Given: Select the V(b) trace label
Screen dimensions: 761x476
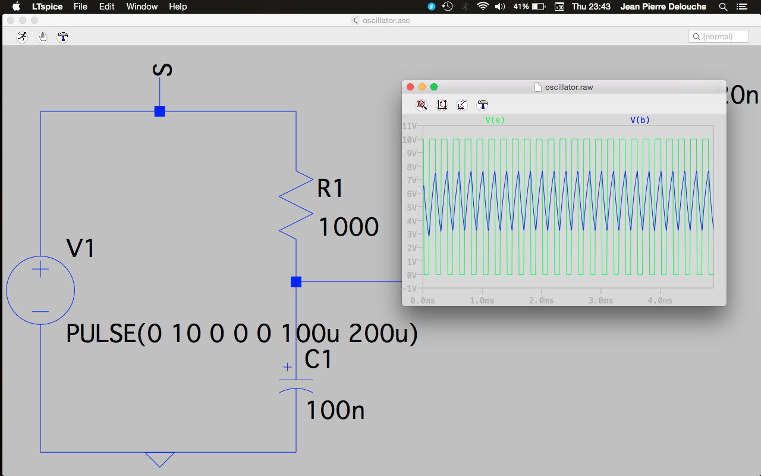Looking at the screenshot, I should (x=640, y=120).
